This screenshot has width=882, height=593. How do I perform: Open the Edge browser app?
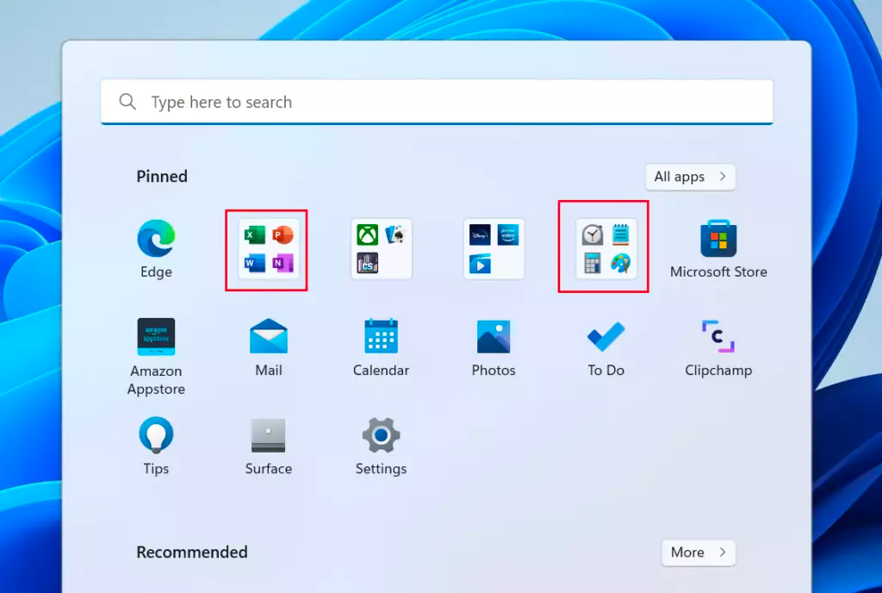tap(156, 249)
